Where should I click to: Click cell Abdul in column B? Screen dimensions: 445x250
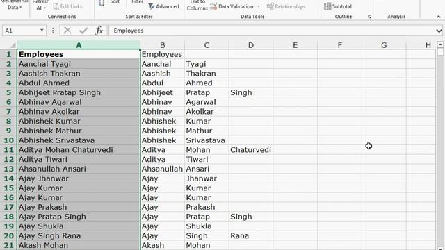[162, 83]
